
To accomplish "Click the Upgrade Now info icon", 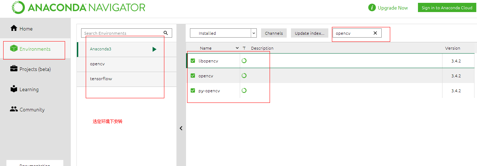I will 372,8.
